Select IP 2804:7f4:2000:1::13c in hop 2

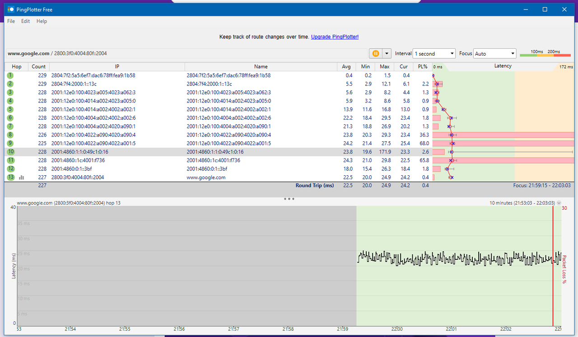(74, 84)
